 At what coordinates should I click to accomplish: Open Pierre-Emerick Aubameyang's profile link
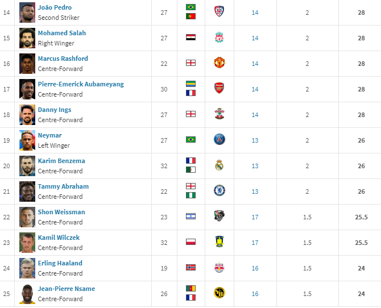click(81, 84)
